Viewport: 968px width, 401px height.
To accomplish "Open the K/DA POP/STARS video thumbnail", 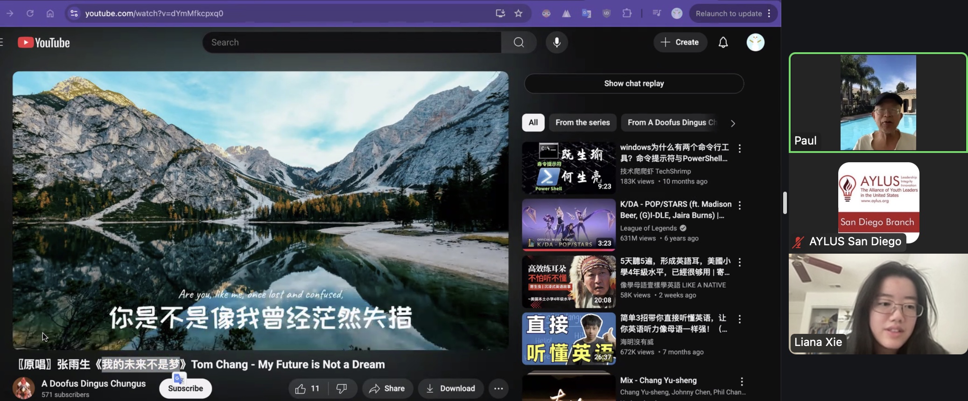I will (568, 225).
